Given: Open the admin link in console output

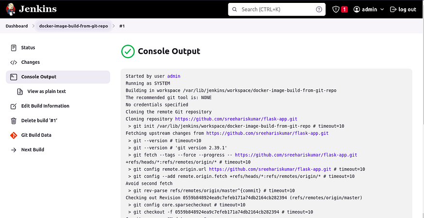Looking at the screenshot, I should click(x=173, y=76).
